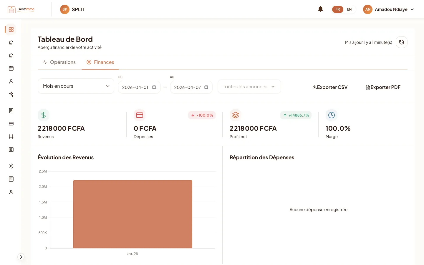Click the SPLIT organization name
The width and height of the screenshot is (424, 265).
(x=78, y=9)
